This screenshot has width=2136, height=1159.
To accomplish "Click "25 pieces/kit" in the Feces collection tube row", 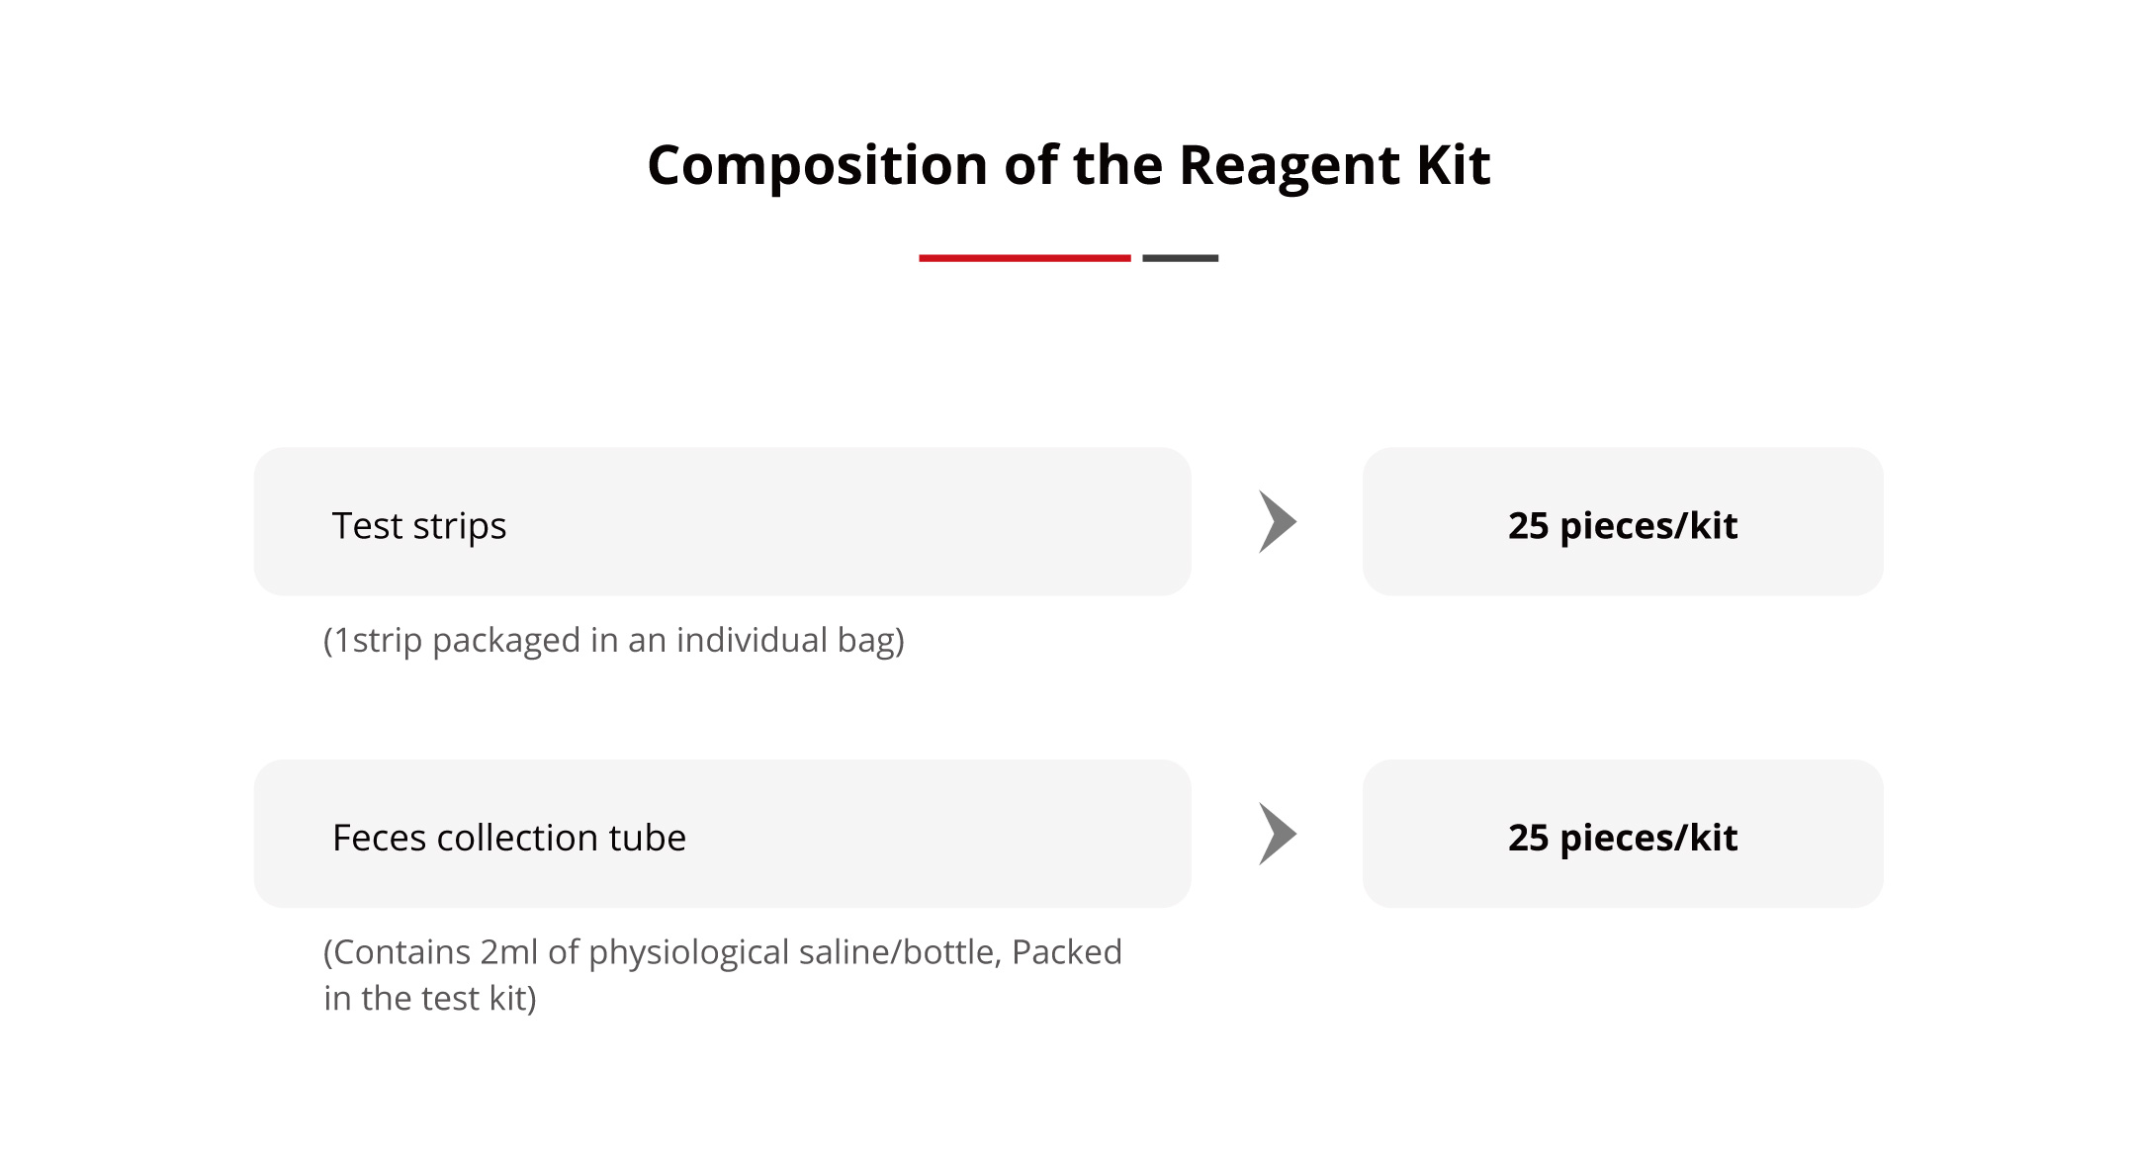I will [x=1622, y=838].
